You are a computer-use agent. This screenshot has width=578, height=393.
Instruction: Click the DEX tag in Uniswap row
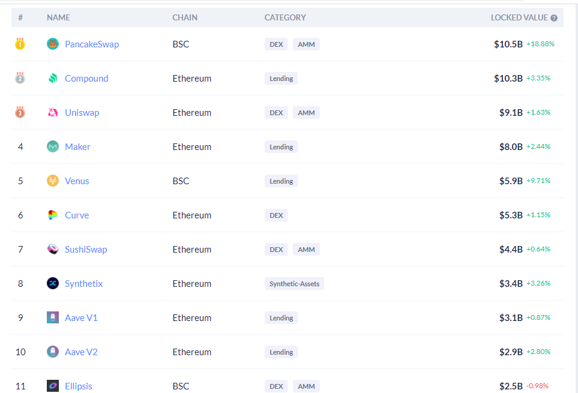click(x=276, y=113)
